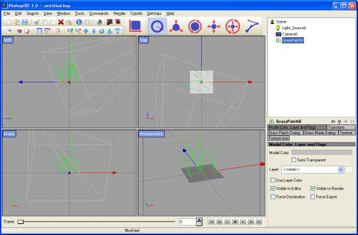
Task: Open the Window menu
Action: [64, 14]
